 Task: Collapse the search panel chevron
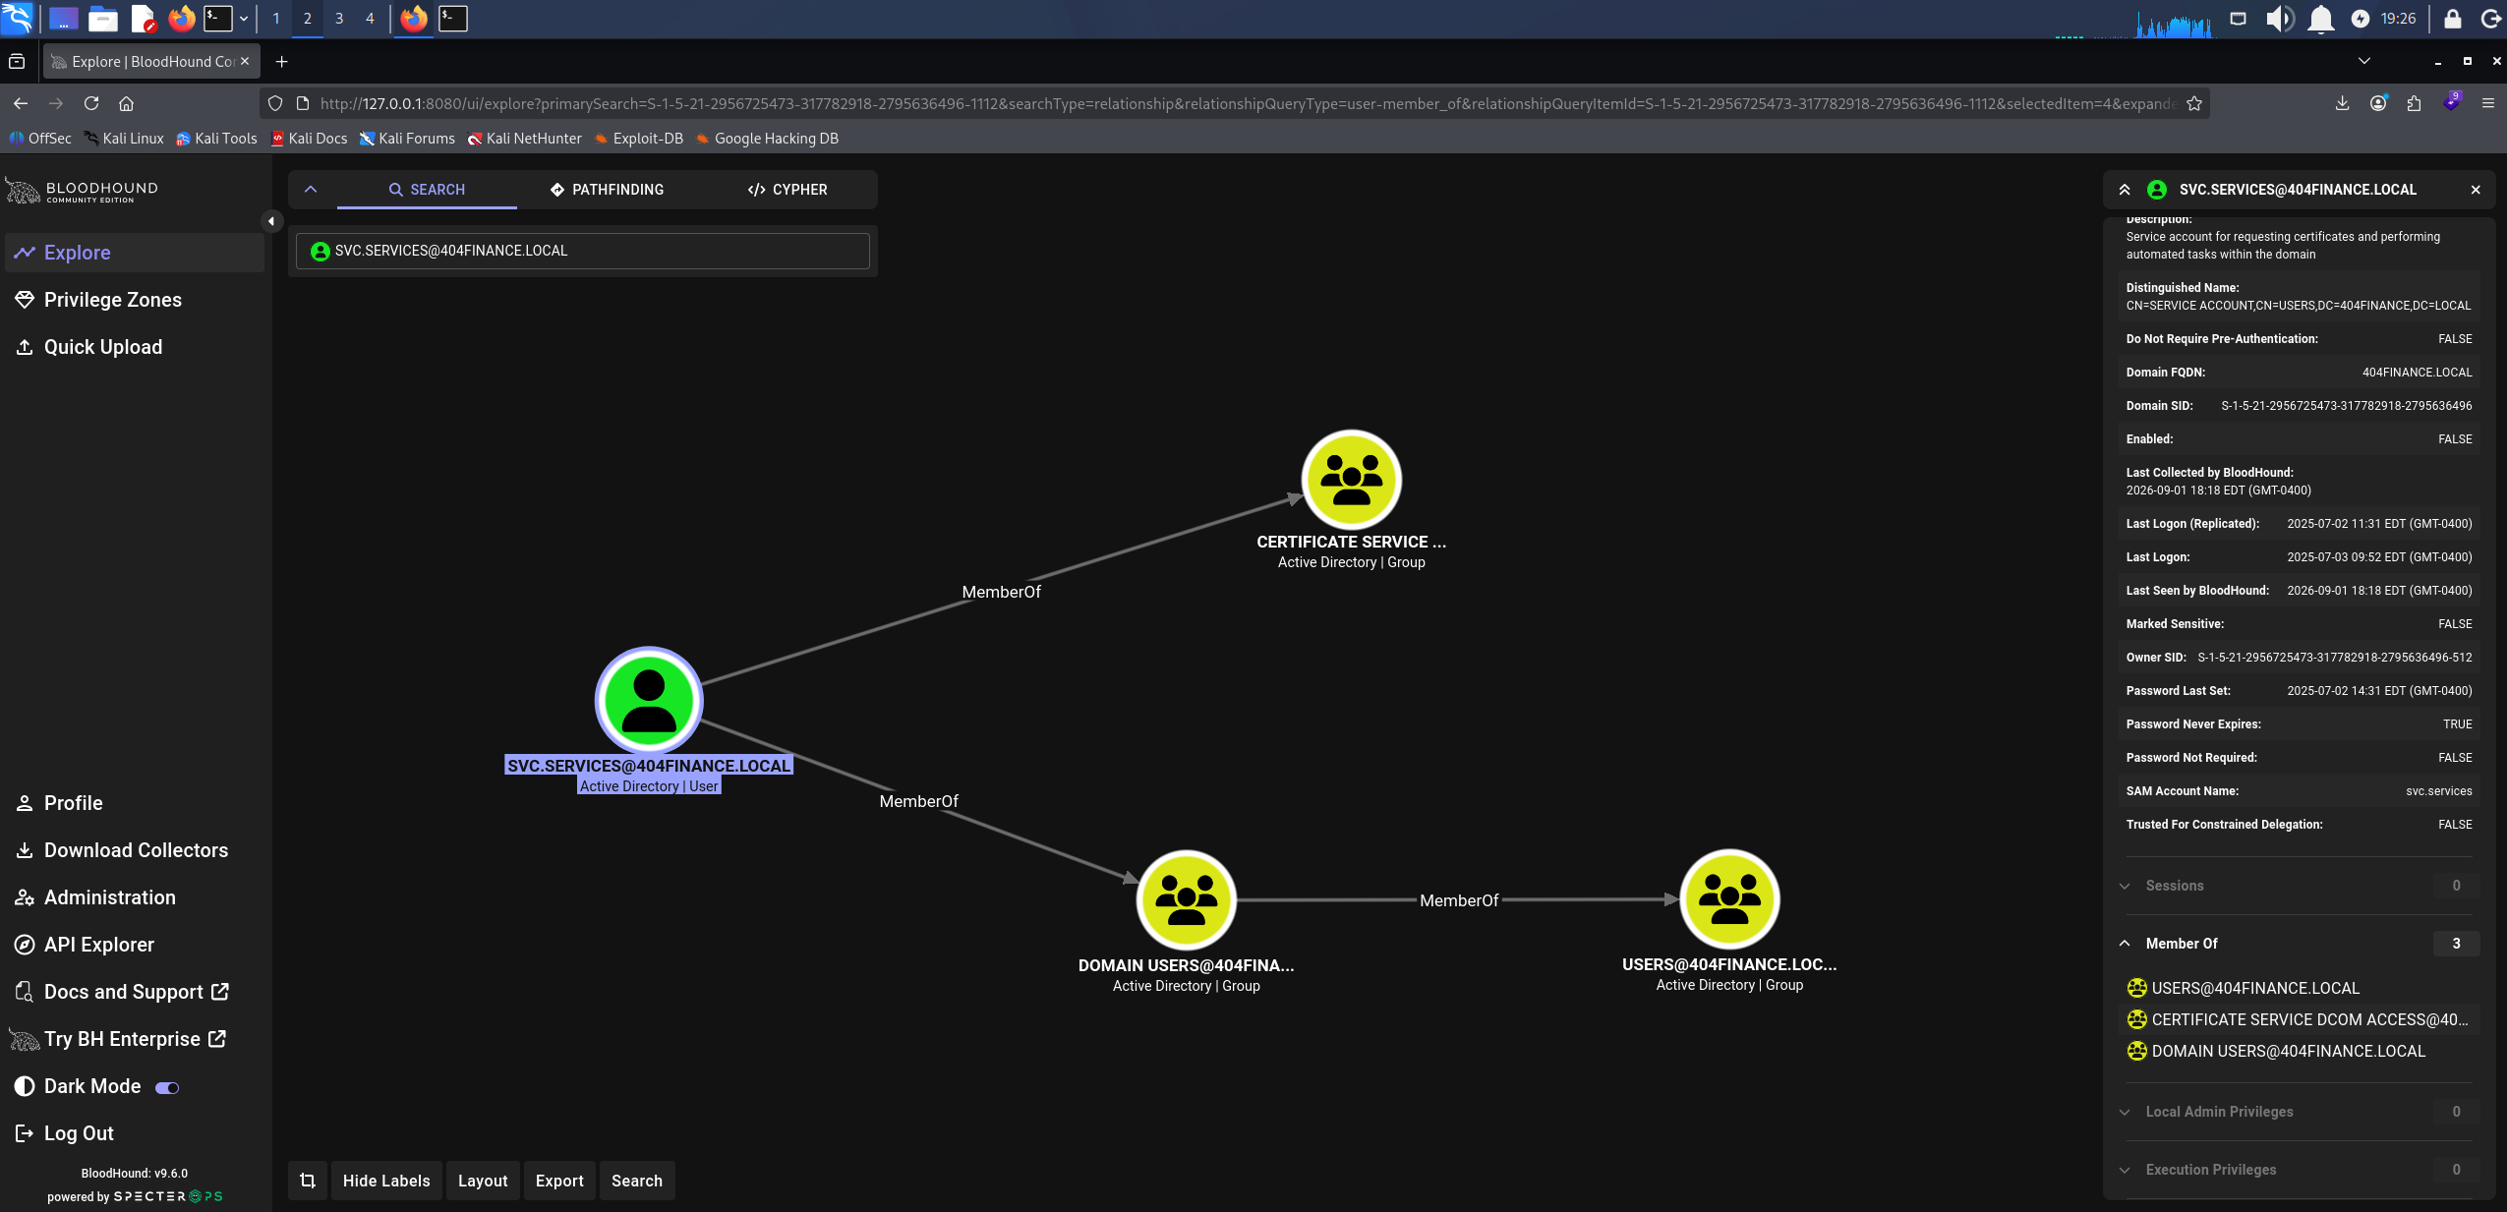click(x=311, y=190)
